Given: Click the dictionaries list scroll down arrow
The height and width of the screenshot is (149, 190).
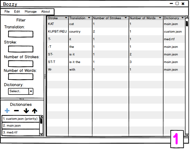Looking at the screenshot, I should pyautogui.click(x=41, y=135).
